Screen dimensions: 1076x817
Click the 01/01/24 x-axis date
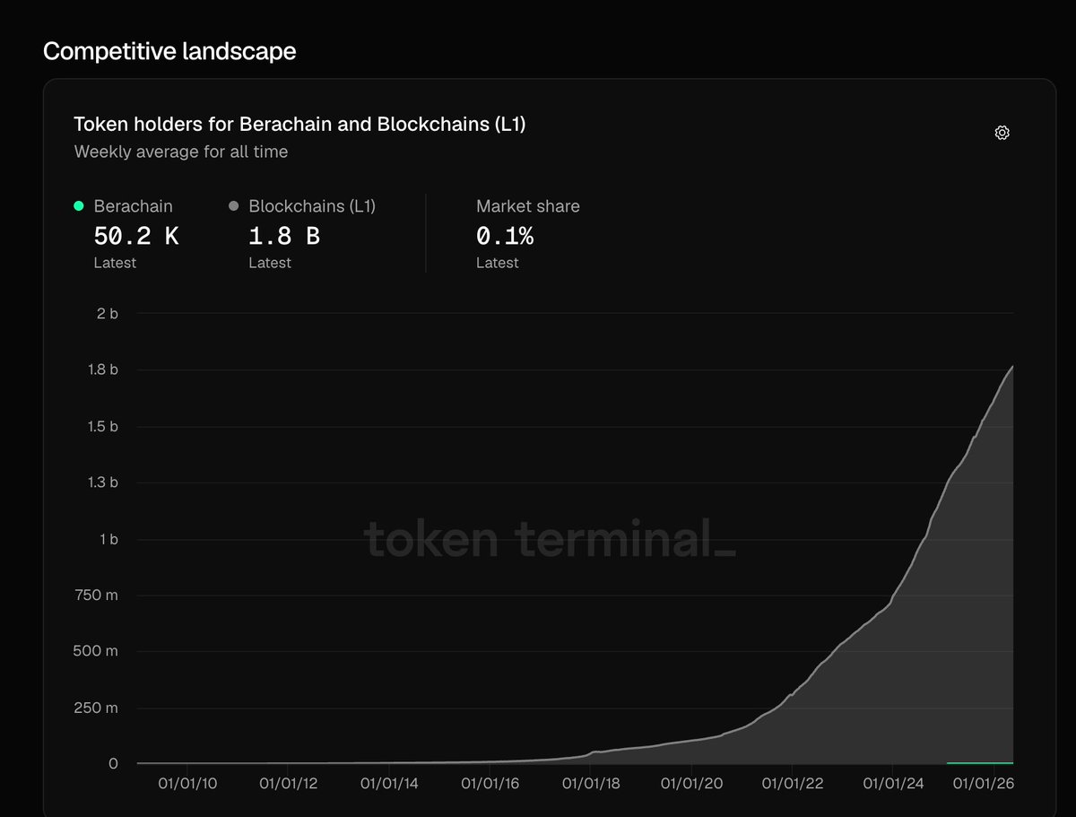click(x=893, y=784)
